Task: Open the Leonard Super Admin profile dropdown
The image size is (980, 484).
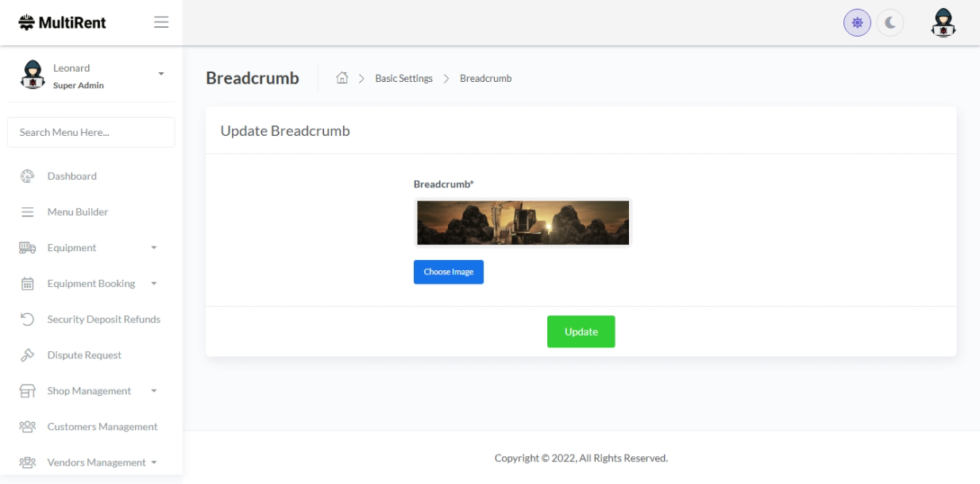Action: click(x=161, y=74)
